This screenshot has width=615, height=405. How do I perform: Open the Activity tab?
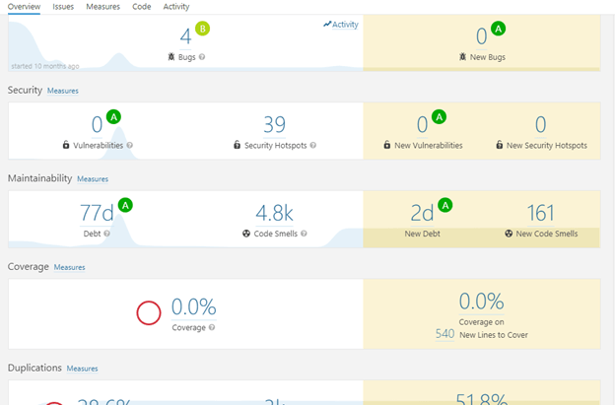click(176, 7)
